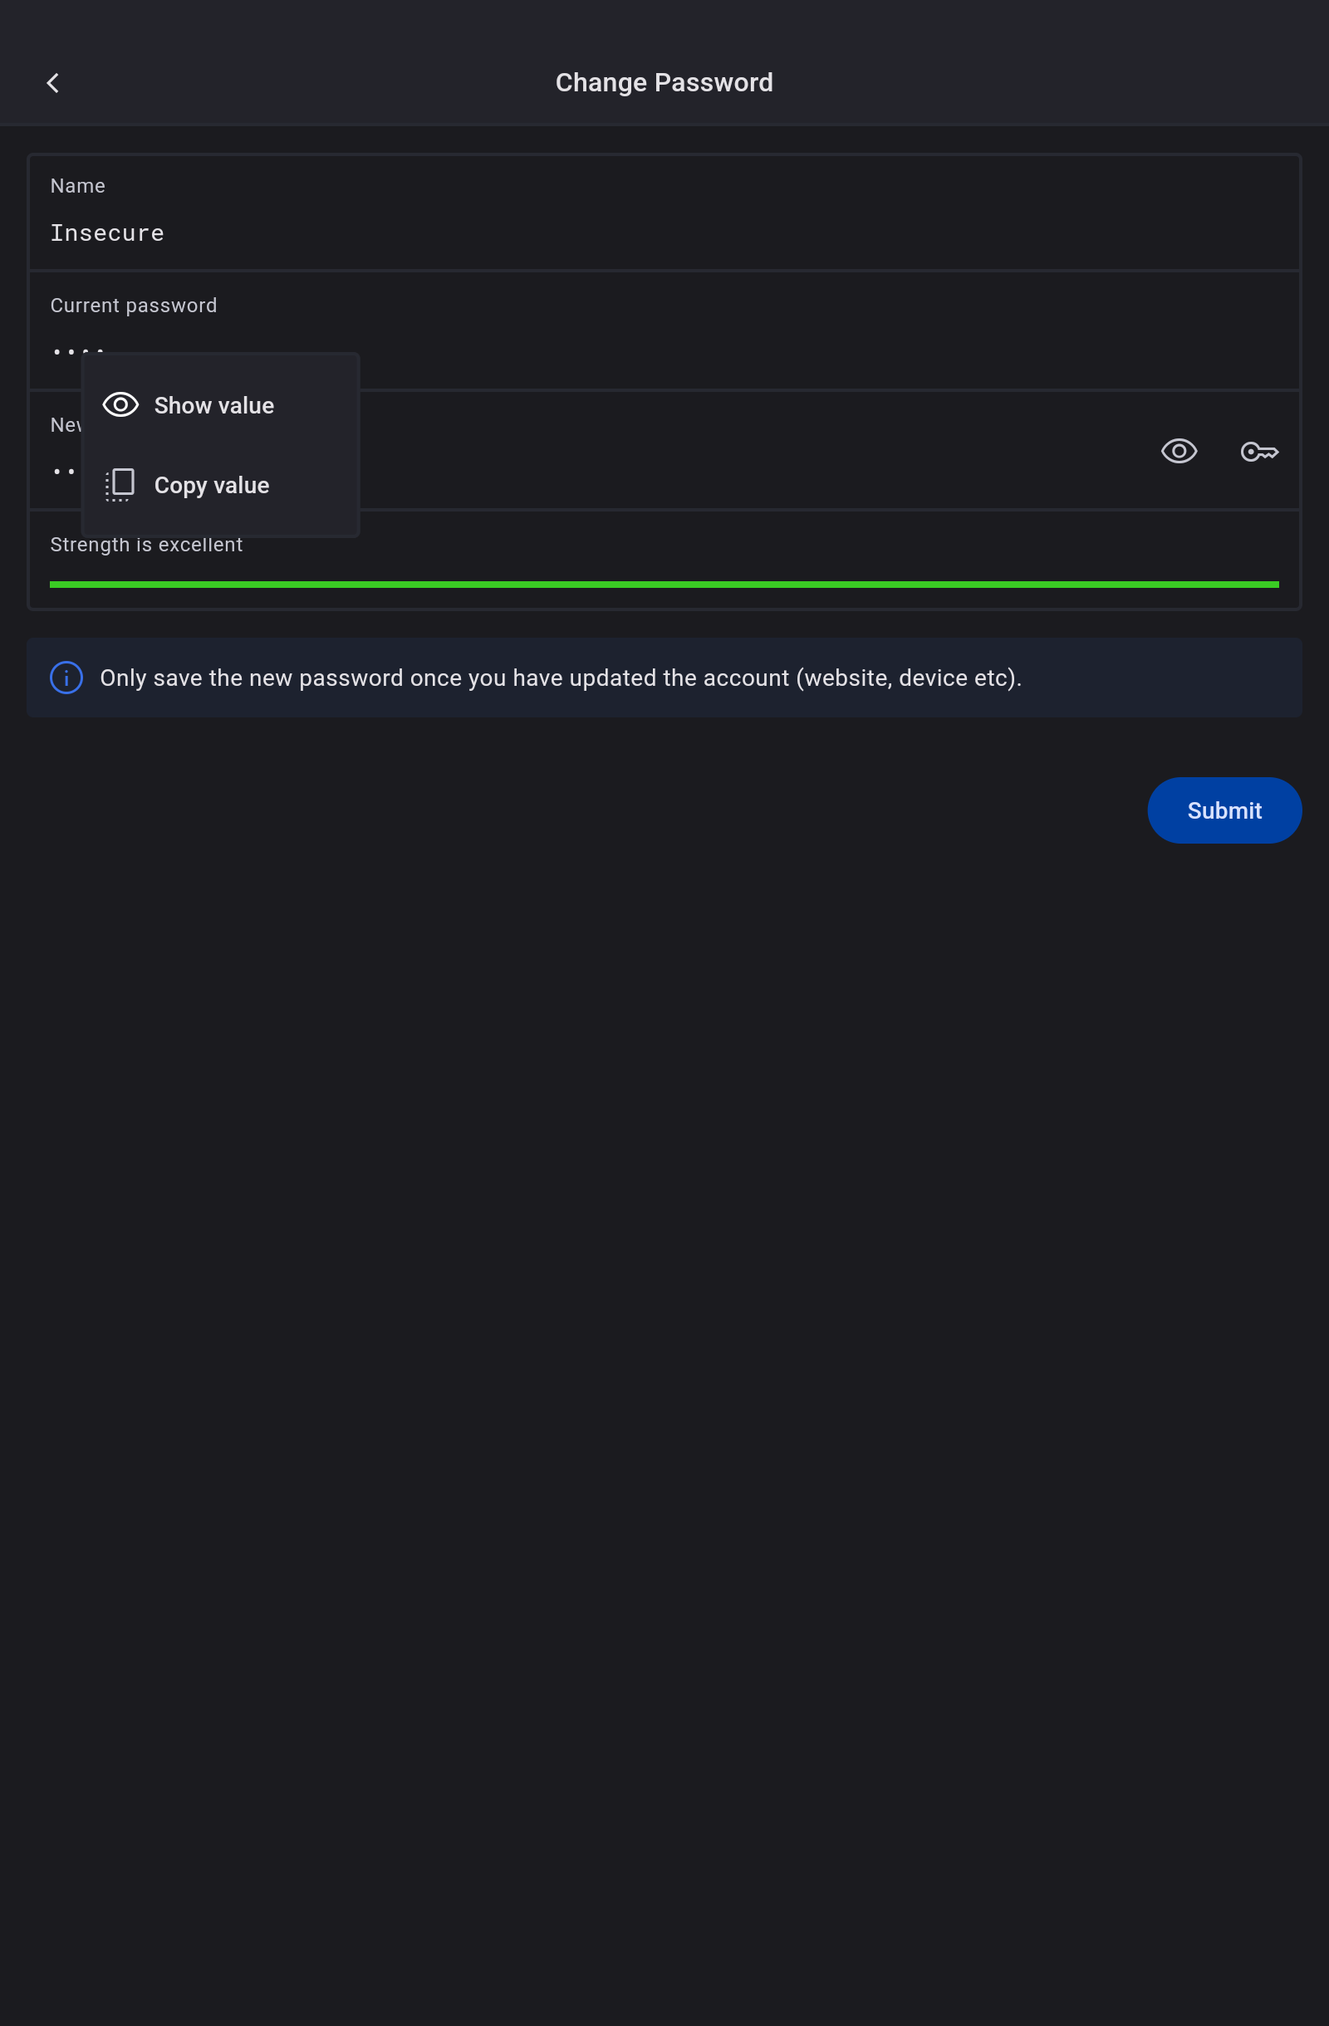Click the blue info circle icon

(x=66, y=678)
